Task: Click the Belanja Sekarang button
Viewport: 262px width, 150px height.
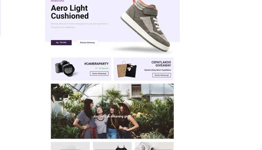Action: pyautogui.click(x=87, y=43)
